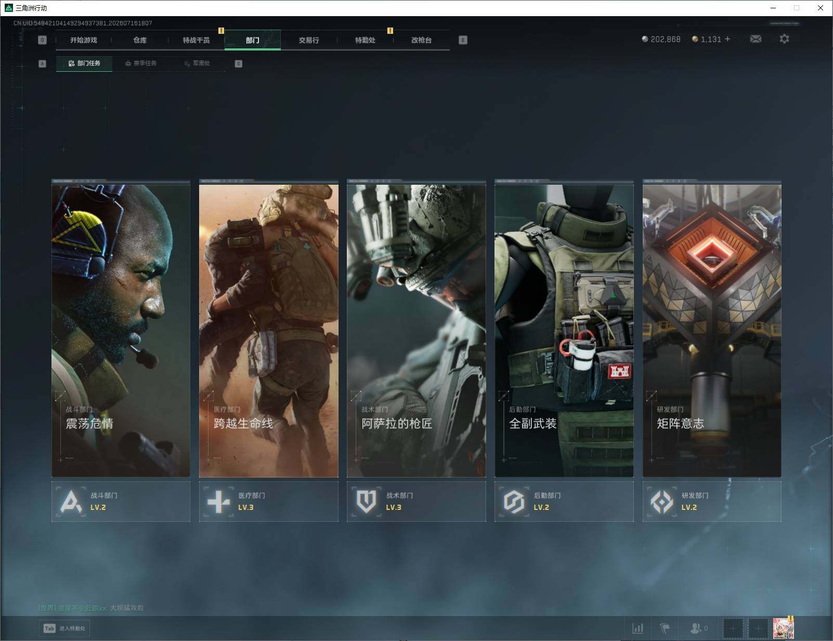Open the 震荡危情 combat department card
The image size is (833, 641).
[121, 328]
